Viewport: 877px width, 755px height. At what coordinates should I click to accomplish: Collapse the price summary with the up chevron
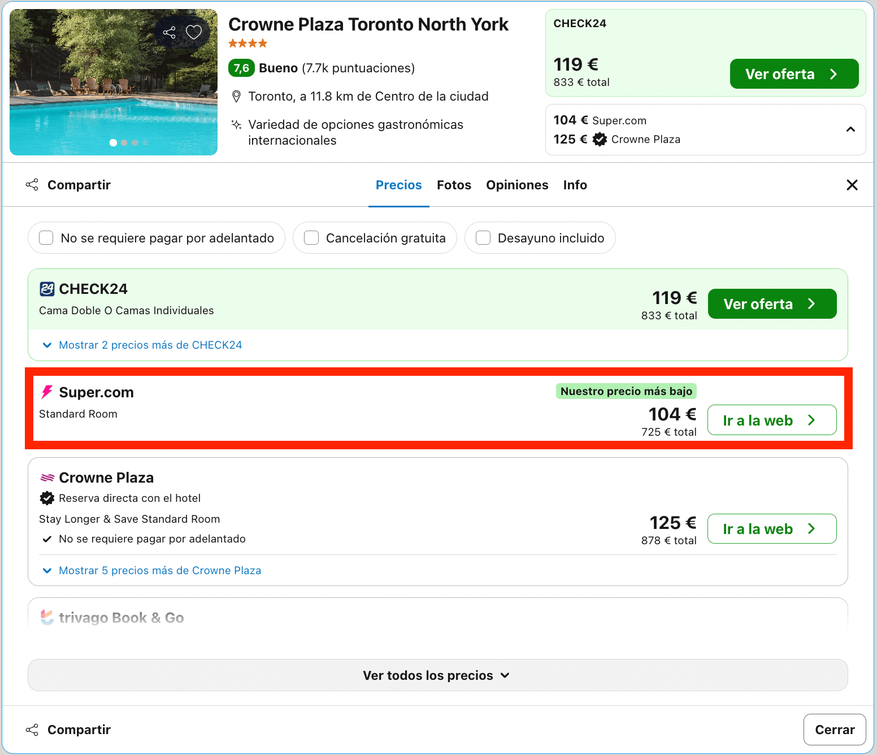[x=850, y=129]
